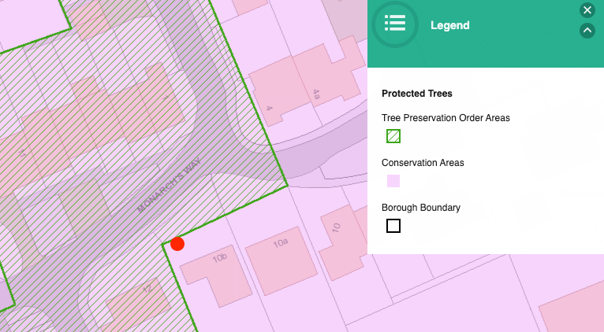604x332 pixels.
Task: Close the Legend panel
Action: click(x=587, y=10)
